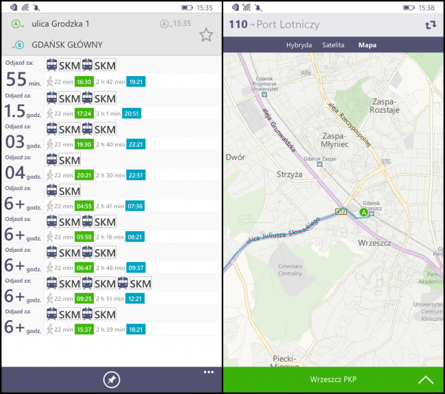Tap the walking figure icon in the 16:30 row
The width and height of the screenshot is (445, 394).
point(50,81)
